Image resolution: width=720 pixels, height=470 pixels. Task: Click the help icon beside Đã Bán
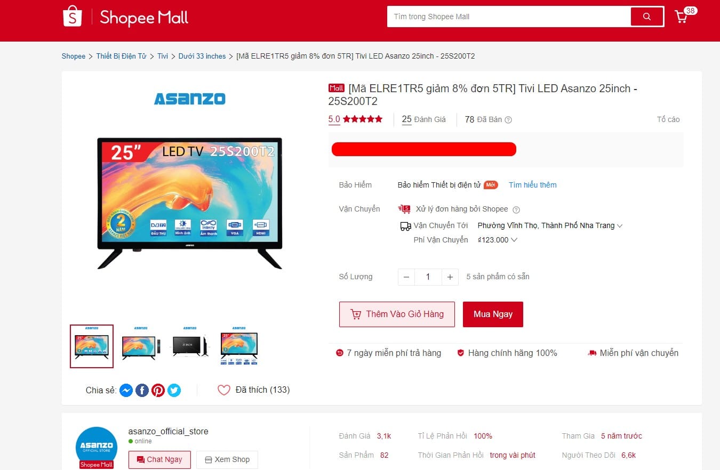click(508, 120)
